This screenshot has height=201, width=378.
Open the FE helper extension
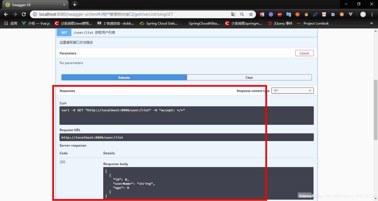tap(262, 14)
